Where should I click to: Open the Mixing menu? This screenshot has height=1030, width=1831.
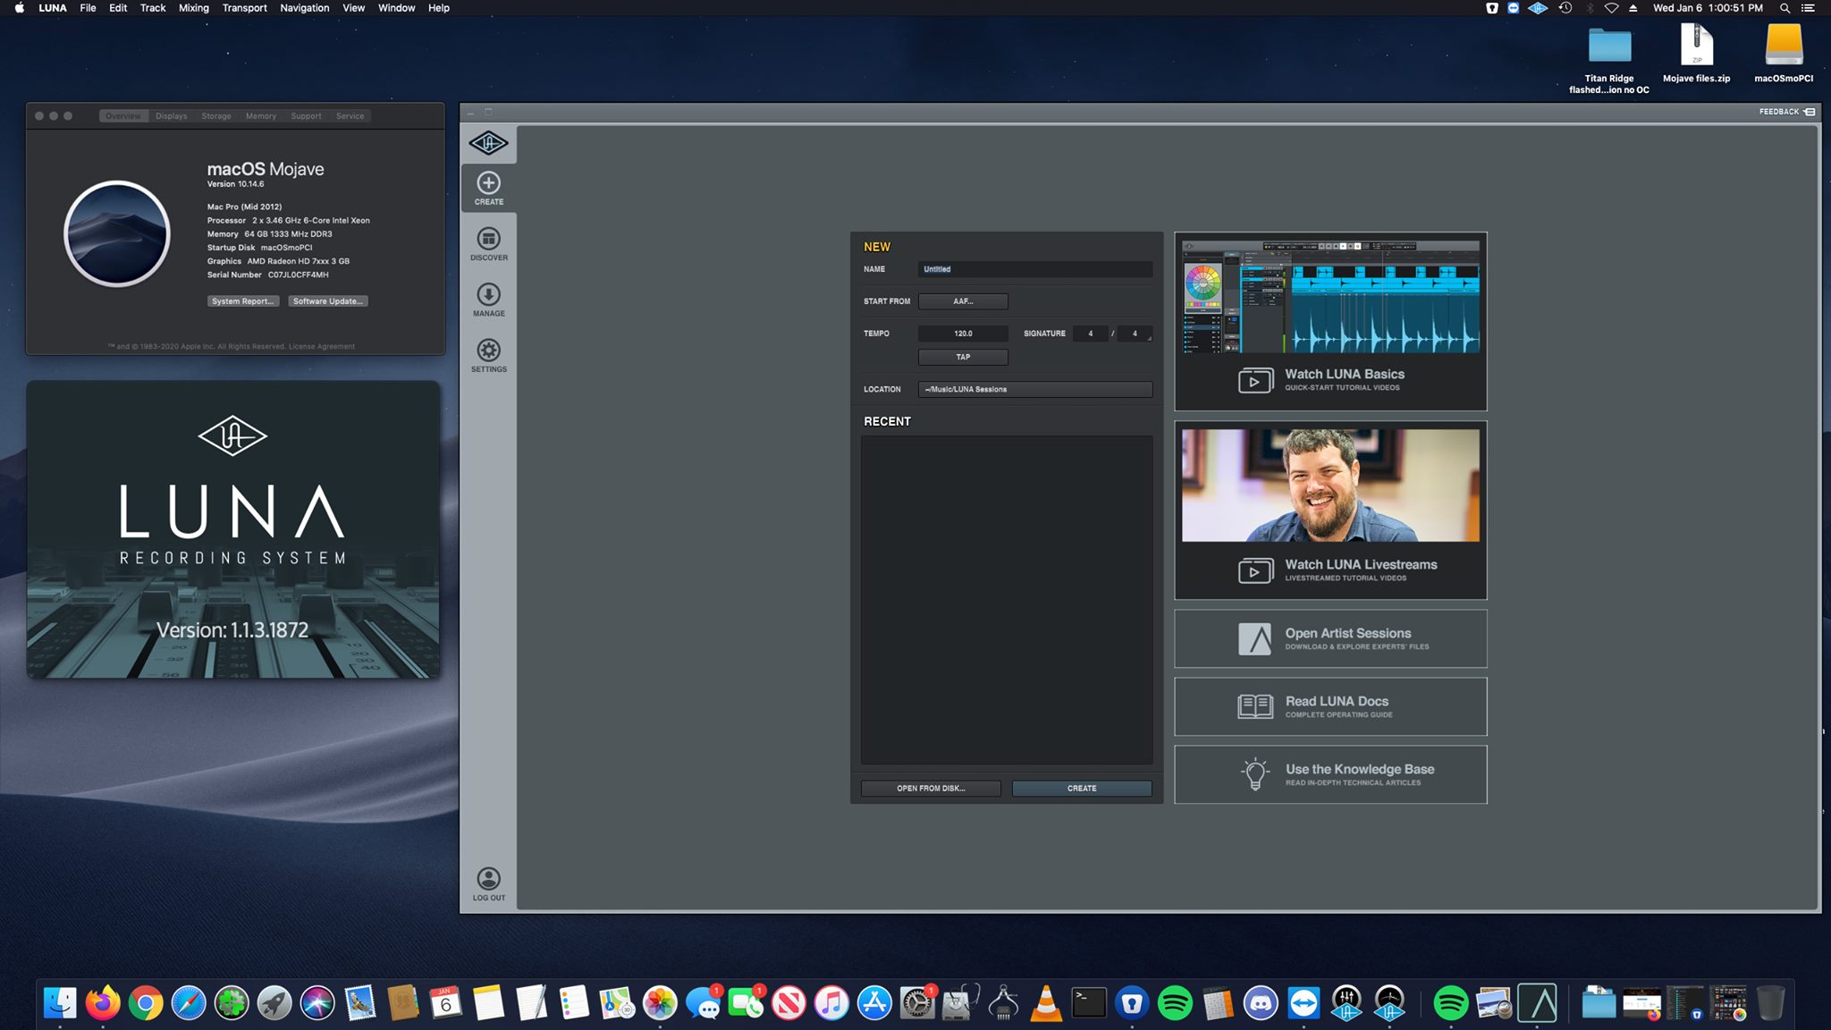(193, 8)
